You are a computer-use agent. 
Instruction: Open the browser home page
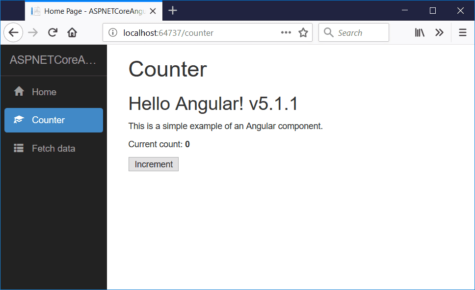72,32
